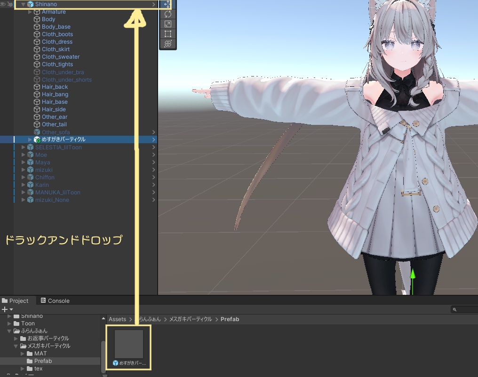Select the Rect Transform tool

click(167, 34)
